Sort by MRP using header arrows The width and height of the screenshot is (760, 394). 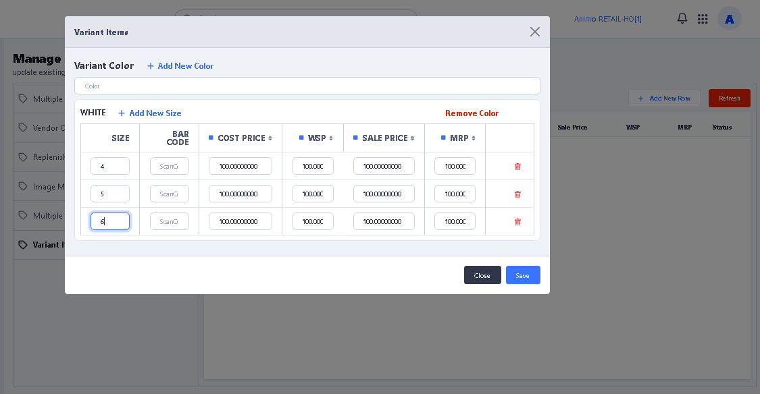tap(474, 138)
